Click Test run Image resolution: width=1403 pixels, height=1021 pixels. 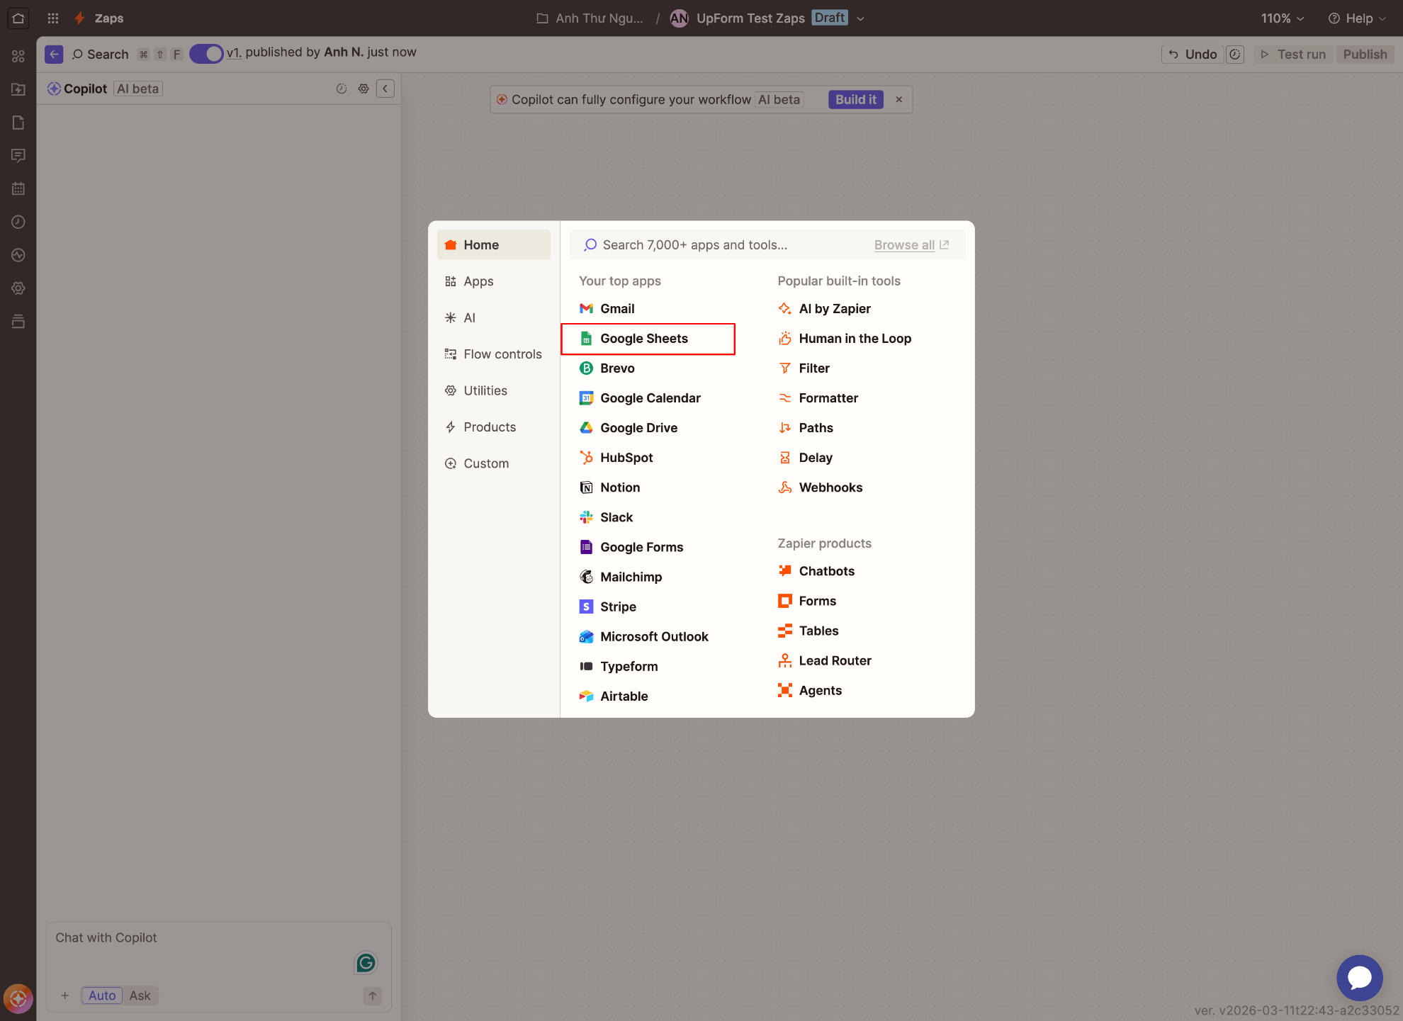(x=1293, y=55)
